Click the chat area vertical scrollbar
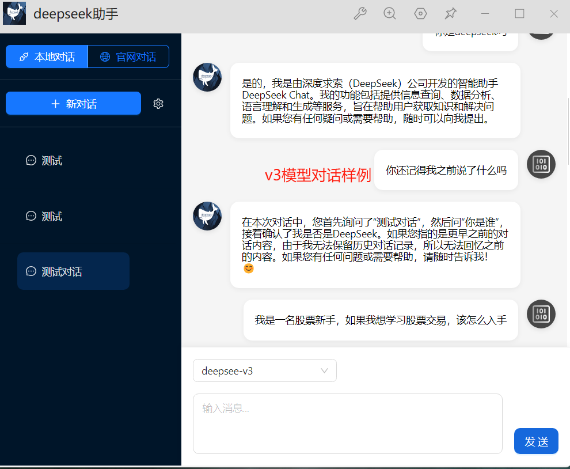The image size is (570, 469). [568, 131]
